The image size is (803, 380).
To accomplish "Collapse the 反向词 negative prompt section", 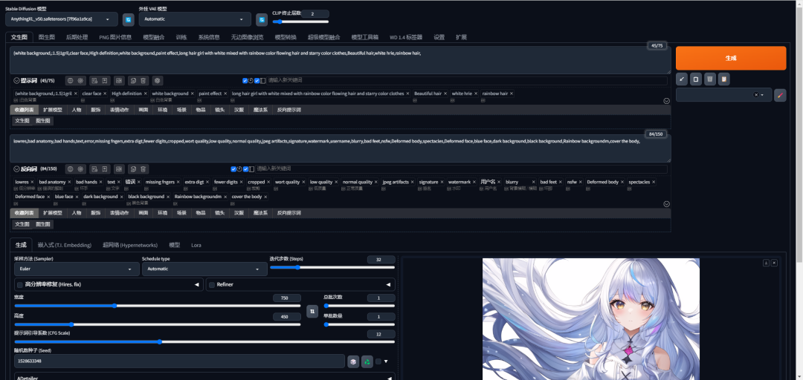I will point(16,168).
